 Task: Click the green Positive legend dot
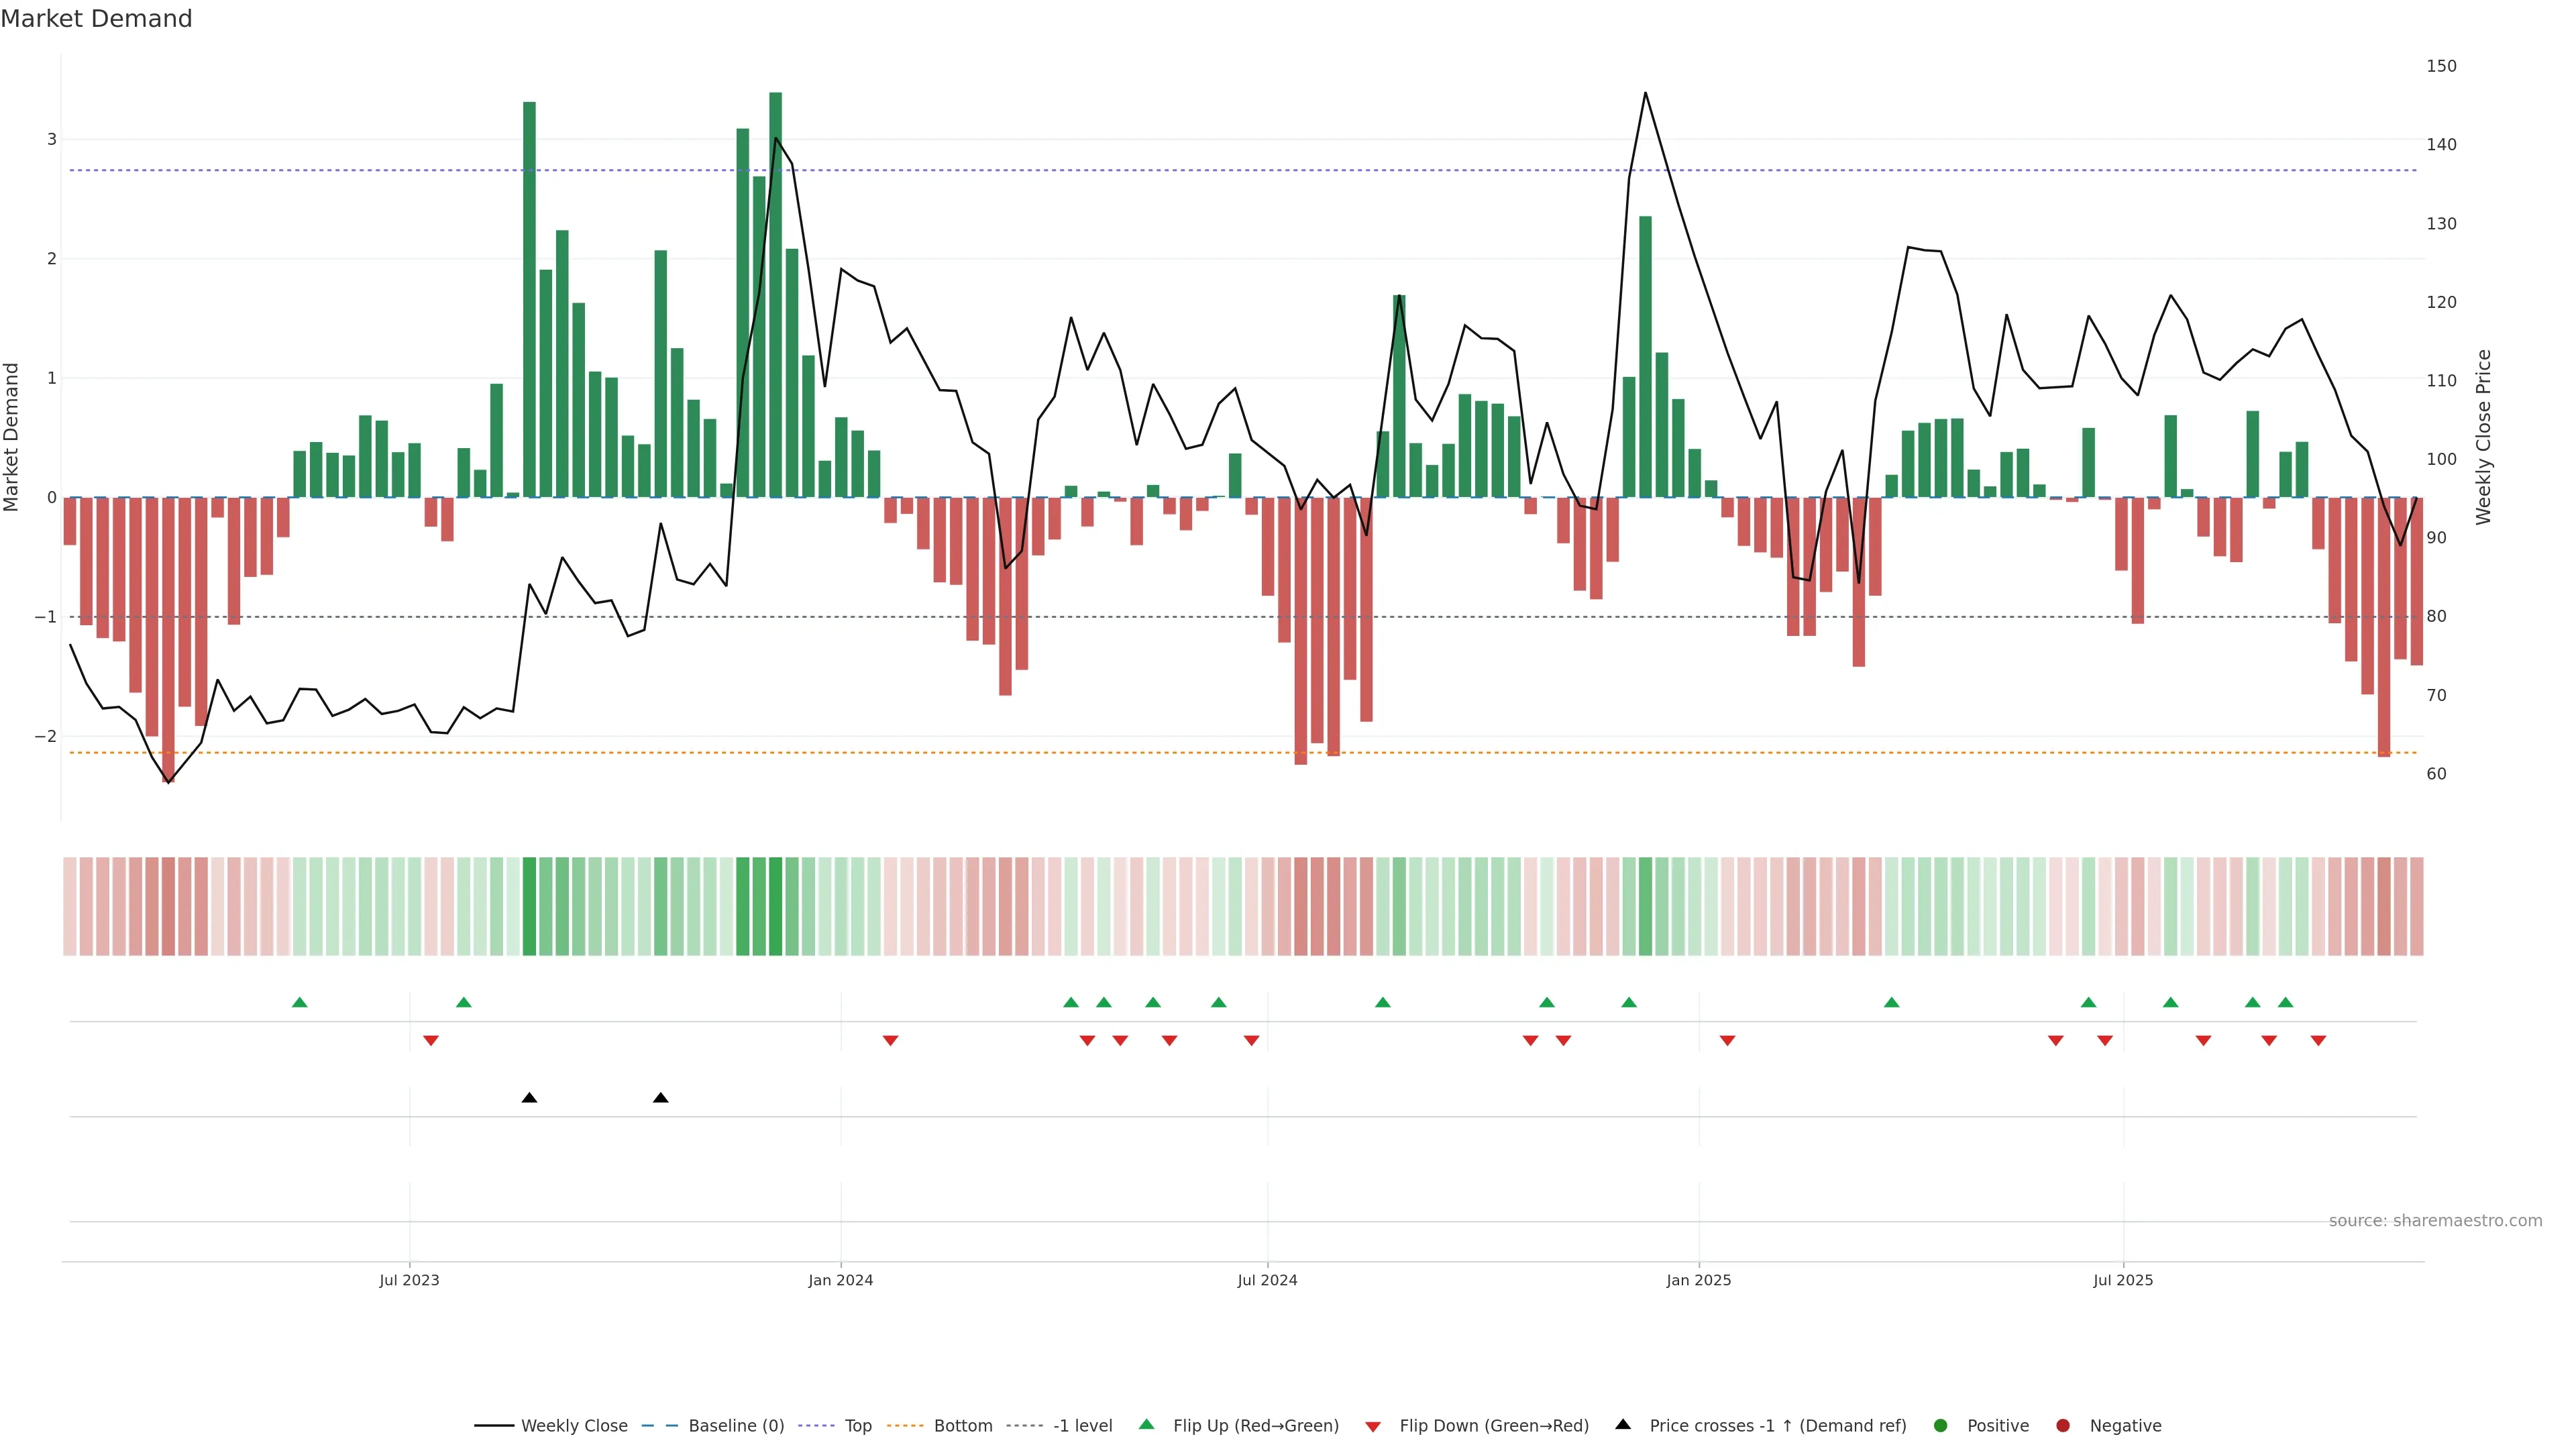click(x=1941, y=1426)
